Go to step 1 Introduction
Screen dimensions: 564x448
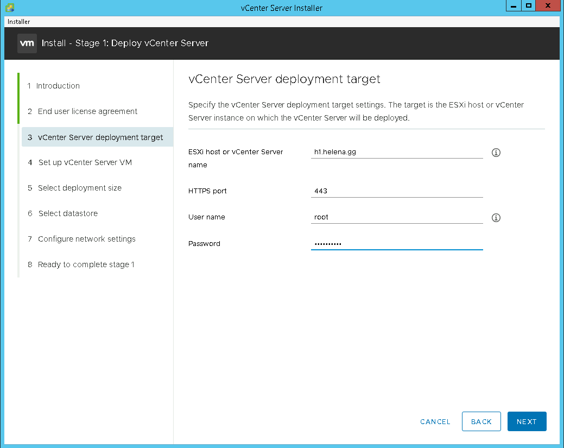point(58,86)
